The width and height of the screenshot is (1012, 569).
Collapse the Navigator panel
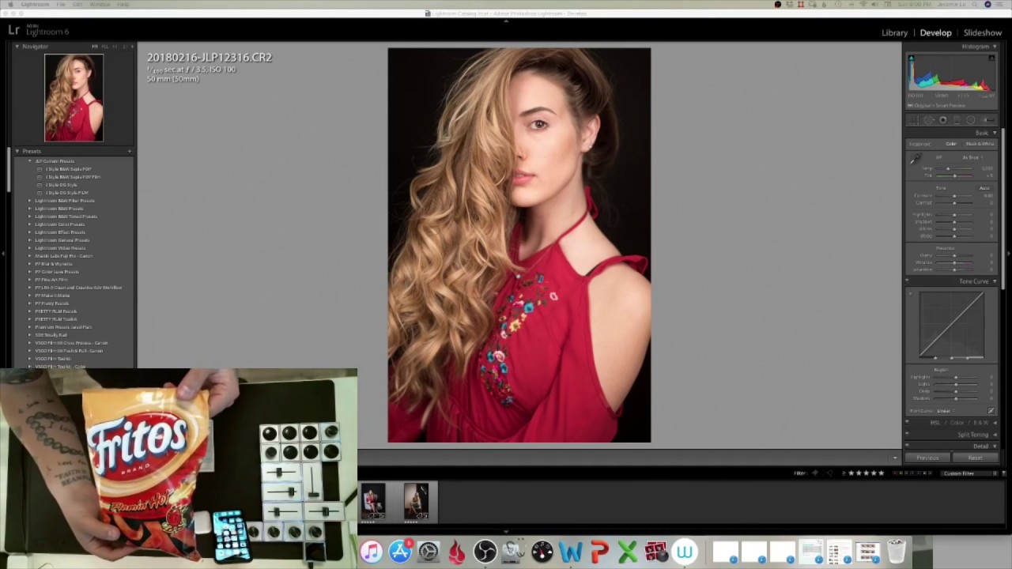coord(17,47)
